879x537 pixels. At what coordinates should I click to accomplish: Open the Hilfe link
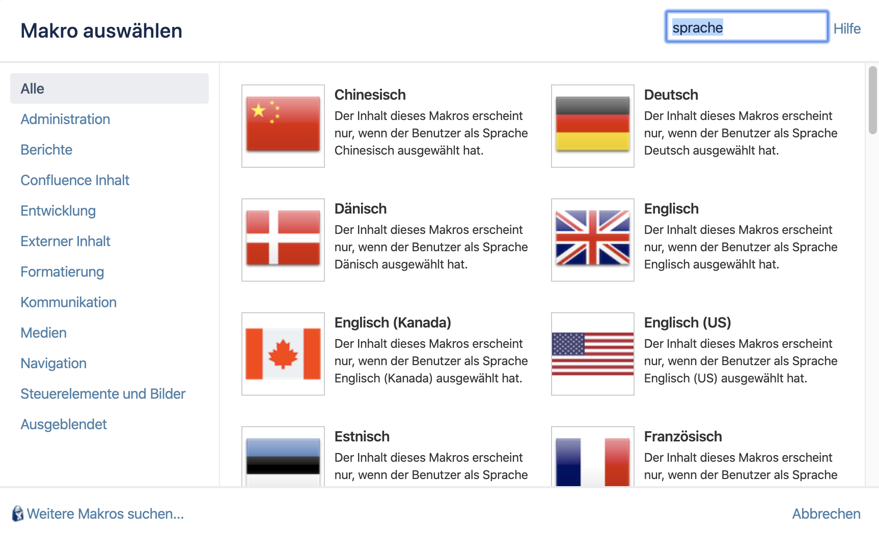pyautogui.click(x=847, y=28)
